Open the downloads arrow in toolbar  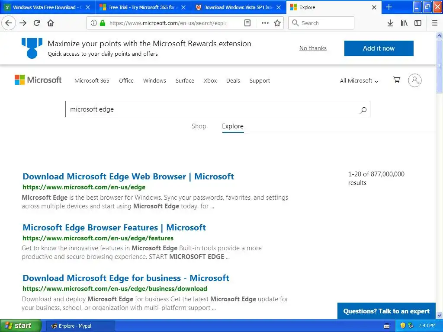click(390, 23)
